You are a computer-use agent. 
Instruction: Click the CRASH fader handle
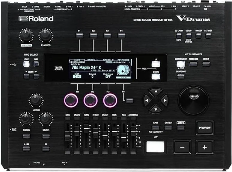point(105,136)
